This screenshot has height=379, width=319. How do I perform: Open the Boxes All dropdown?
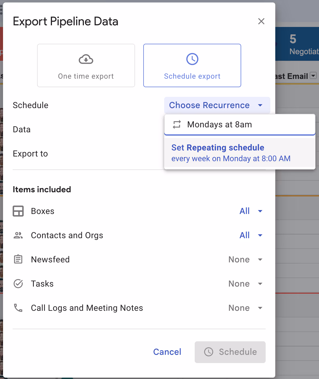coord(251,211)
